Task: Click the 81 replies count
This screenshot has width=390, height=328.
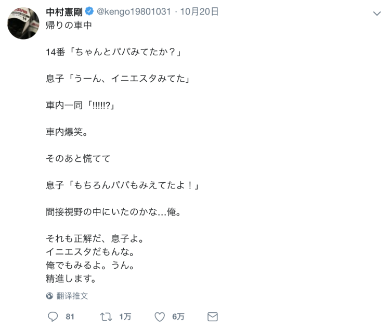Action: coord(70,317)
